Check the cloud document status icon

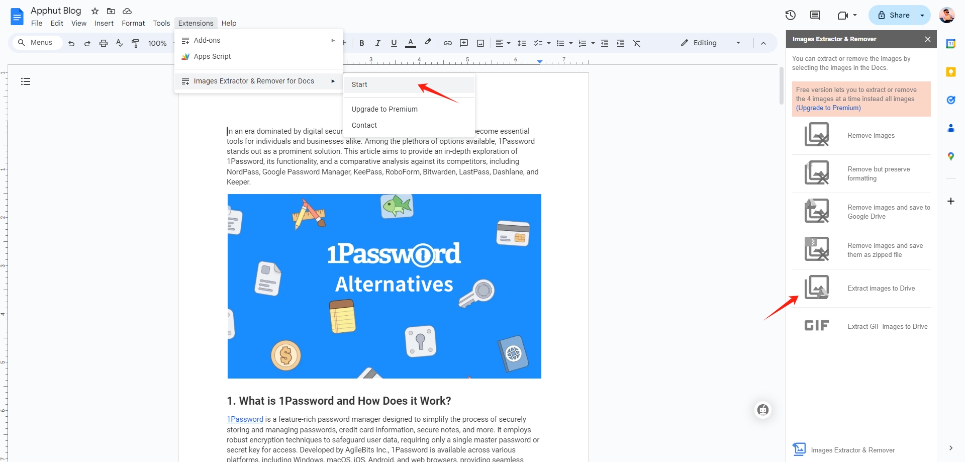pos(127,11)
